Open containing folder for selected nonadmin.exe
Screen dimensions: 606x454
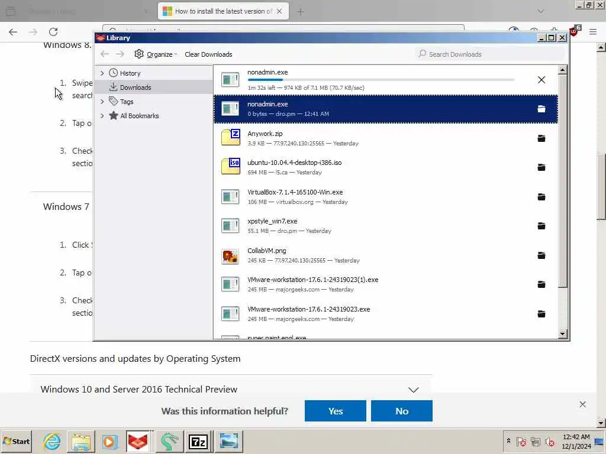[x=541, y=109]
